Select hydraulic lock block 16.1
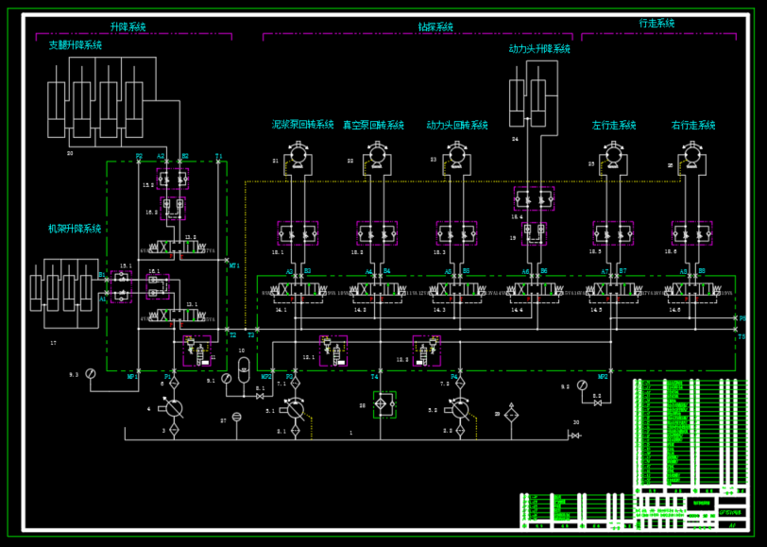 (x=158, y=286)
